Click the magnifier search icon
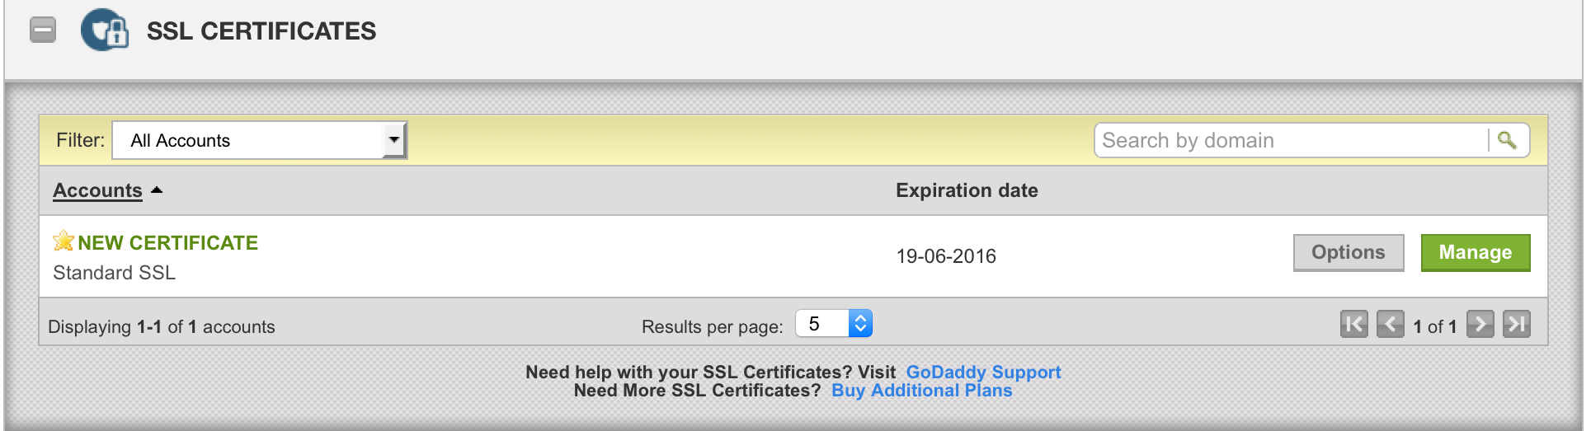The image size is (1591, 431). pyautogui.click(x=1507, y=140)
